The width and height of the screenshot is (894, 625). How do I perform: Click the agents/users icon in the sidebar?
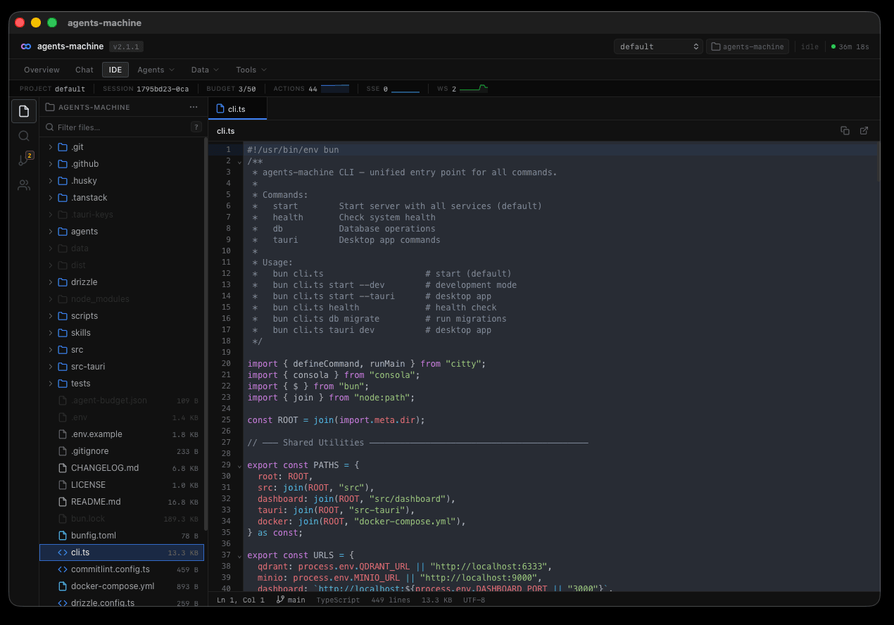coord(23,185)
